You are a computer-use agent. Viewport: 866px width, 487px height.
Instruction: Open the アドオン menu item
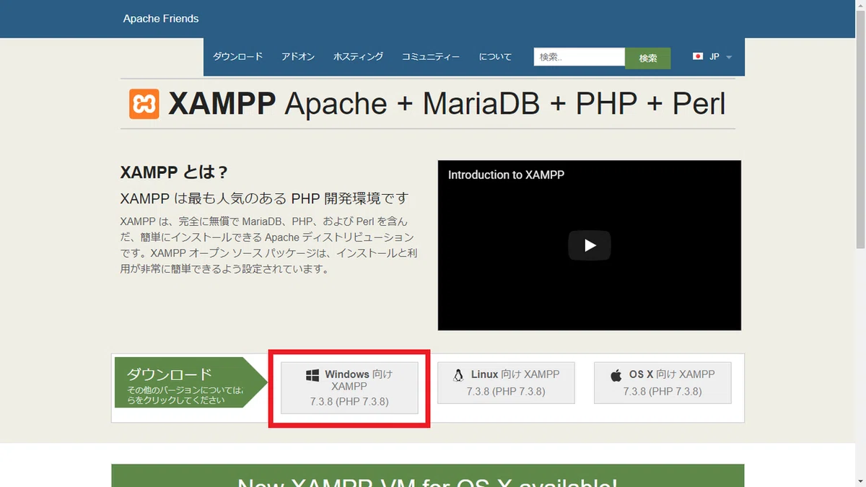[x=298, y=56]
